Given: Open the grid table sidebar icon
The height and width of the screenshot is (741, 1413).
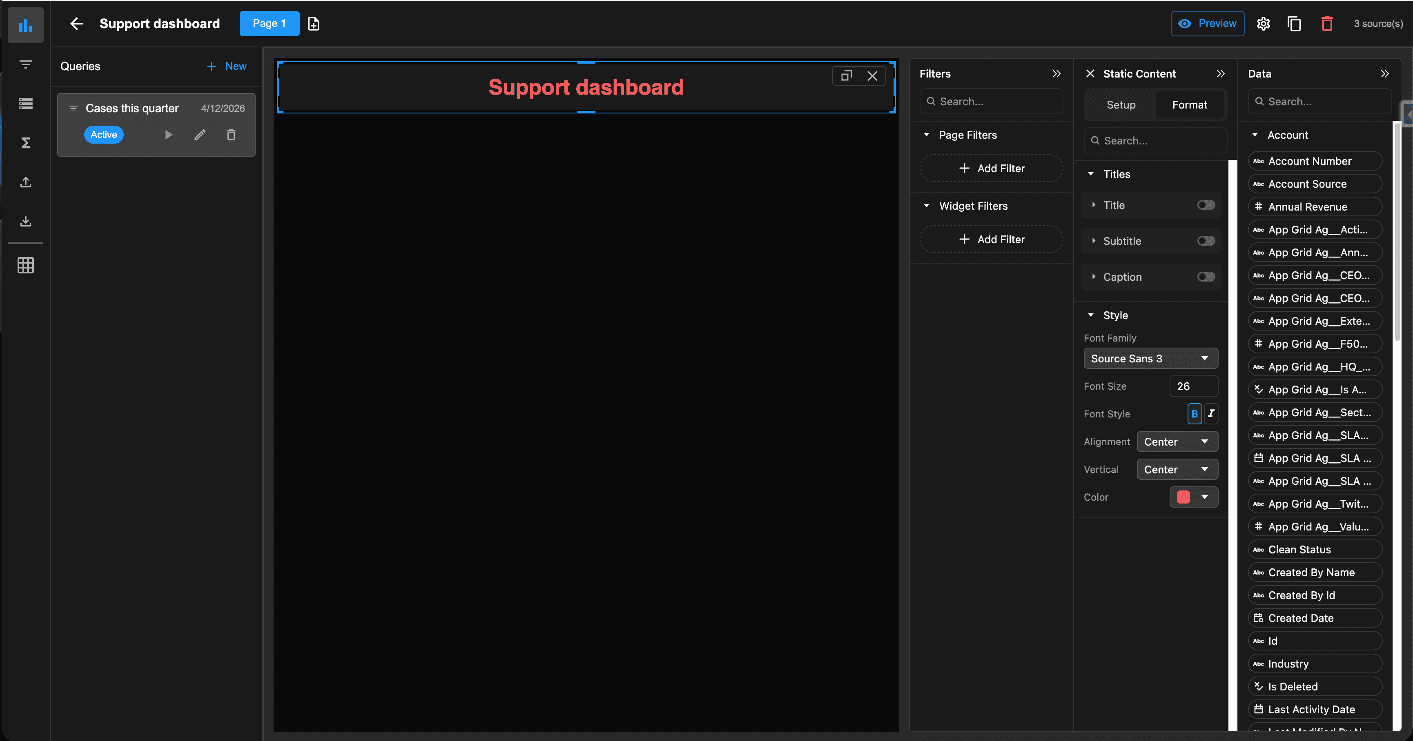Looking at the screenshot, I should pyautogui.click(x=25, y=265).
